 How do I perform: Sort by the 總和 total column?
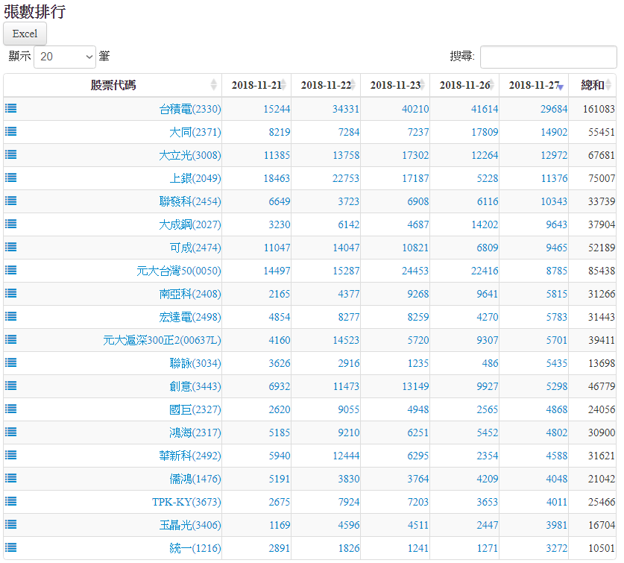(593, 85)
